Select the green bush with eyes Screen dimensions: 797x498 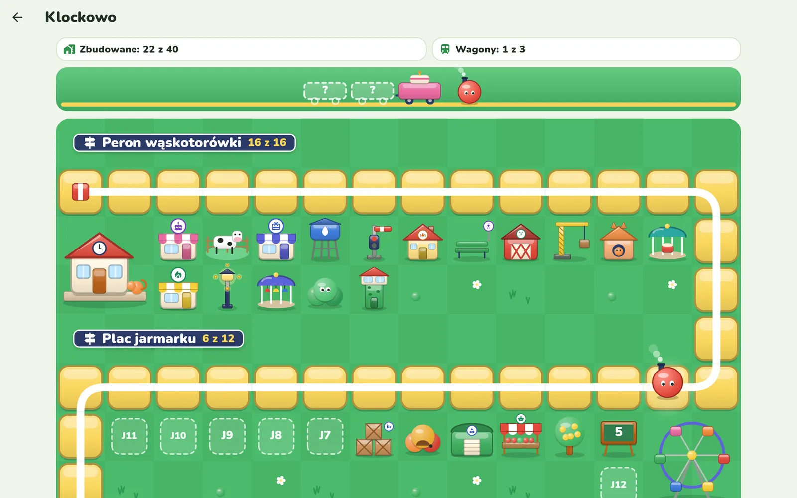(325, 293)
